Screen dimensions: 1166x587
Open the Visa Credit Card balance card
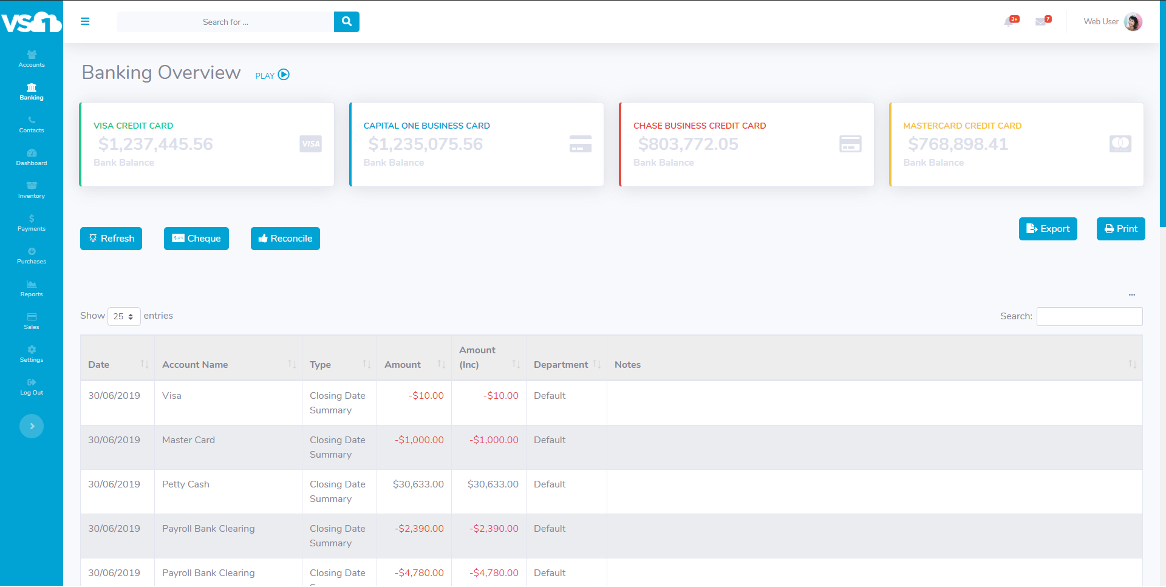point(206,144)
